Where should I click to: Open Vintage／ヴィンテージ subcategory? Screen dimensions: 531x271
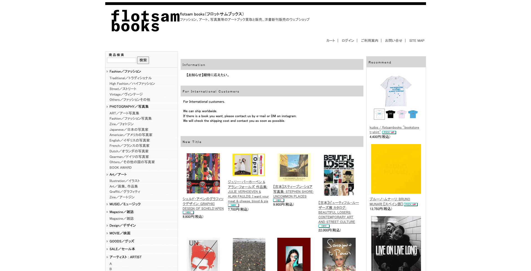pyautogui.click(x=126, y=94)
